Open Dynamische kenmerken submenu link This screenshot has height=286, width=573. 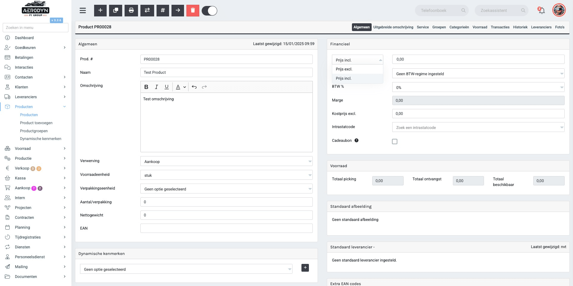[41, 139]
